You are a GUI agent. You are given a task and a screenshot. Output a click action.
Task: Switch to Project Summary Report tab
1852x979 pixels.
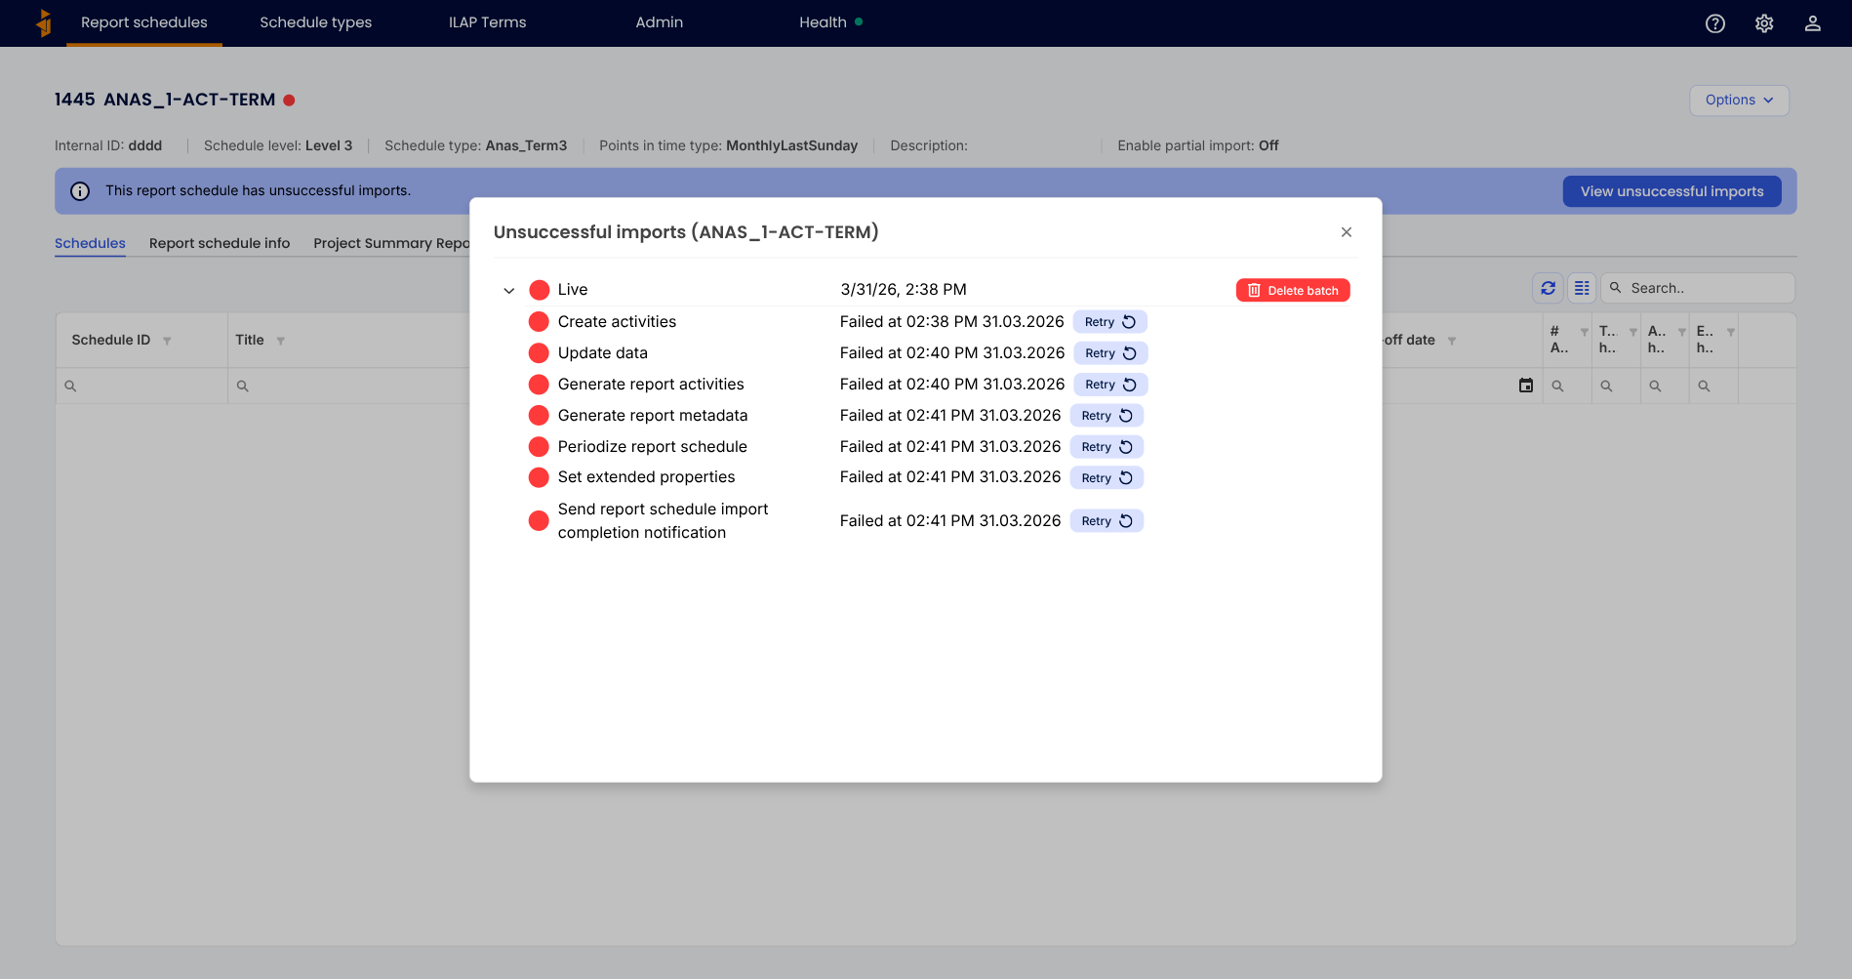click(x=391, y=243)
